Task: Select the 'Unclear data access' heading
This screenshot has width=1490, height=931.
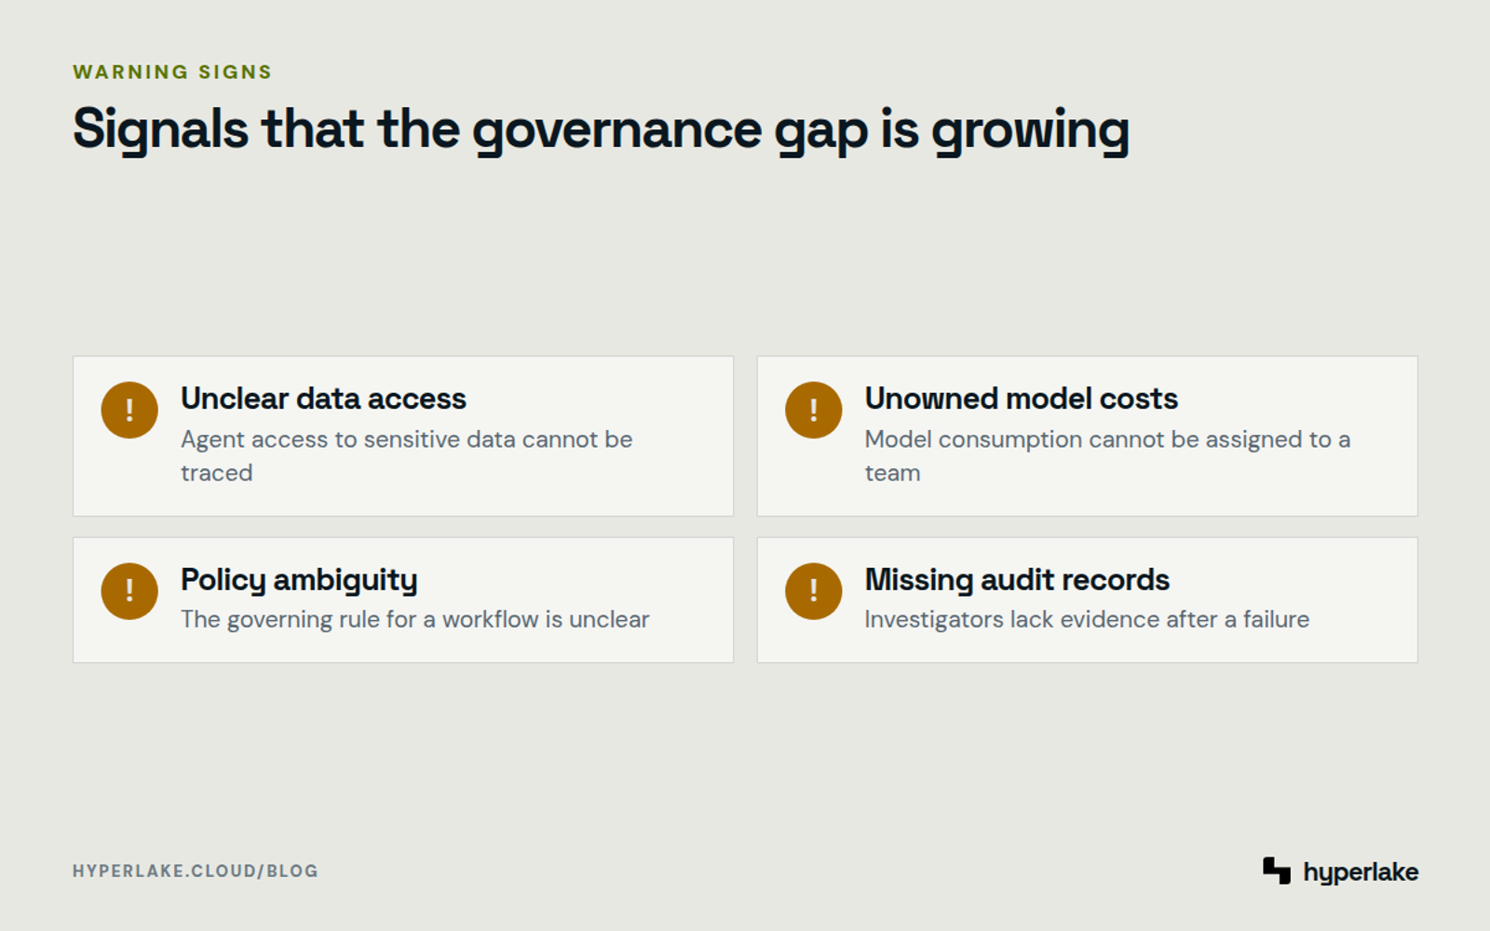Action: (323, 398)
